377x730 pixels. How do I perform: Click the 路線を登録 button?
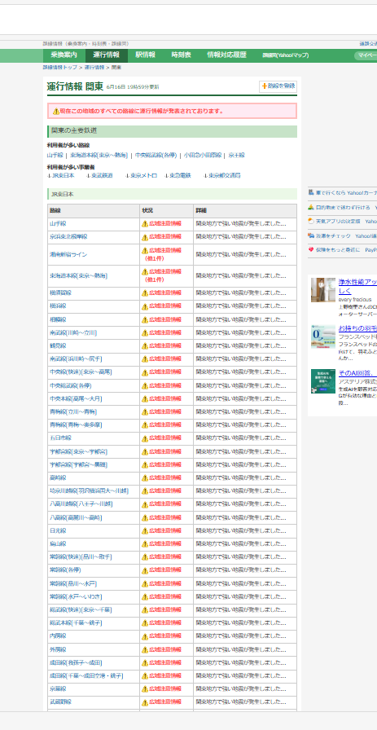(x=278, y=86)
